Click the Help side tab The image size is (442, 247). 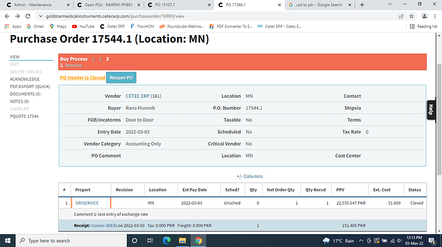coord(431,110)
